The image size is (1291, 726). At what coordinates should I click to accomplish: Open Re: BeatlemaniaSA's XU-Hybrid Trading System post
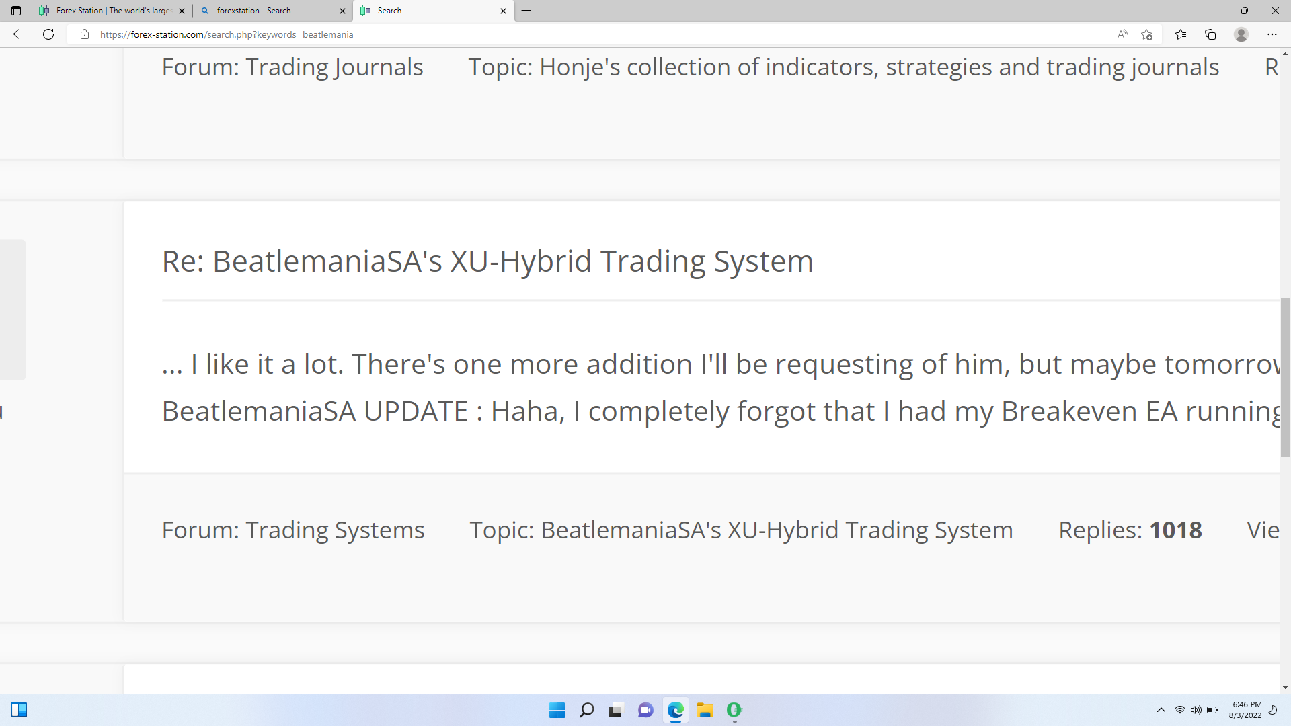click(487, 261)
